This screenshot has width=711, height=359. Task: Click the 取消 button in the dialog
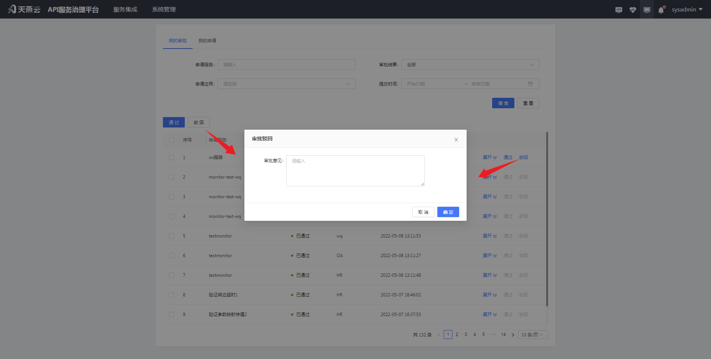point(423,212)
